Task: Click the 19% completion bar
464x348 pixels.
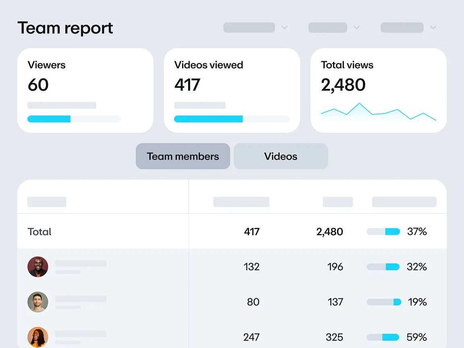Action: tap(383, 302)
